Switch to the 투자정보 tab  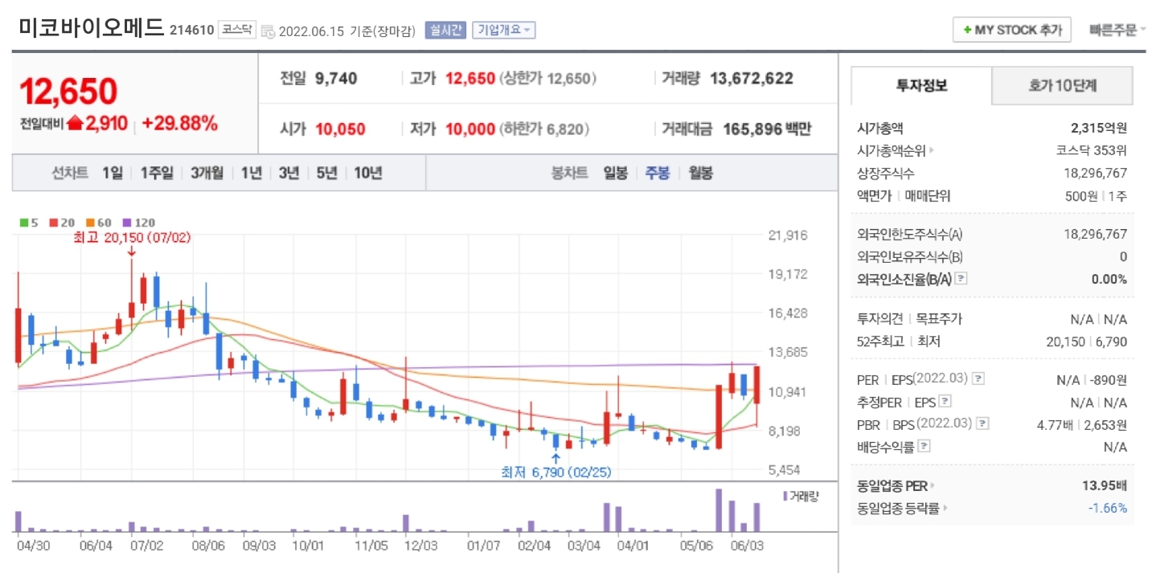pyautogui.click(x=921, y=85)
